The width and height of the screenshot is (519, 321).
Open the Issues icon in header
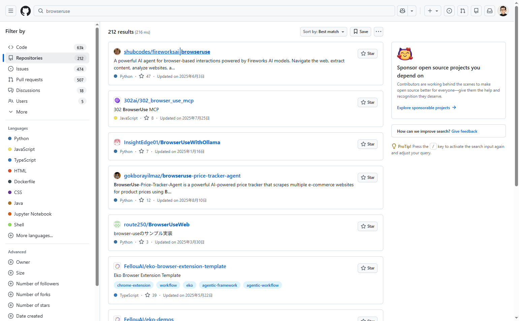point(449,11)
